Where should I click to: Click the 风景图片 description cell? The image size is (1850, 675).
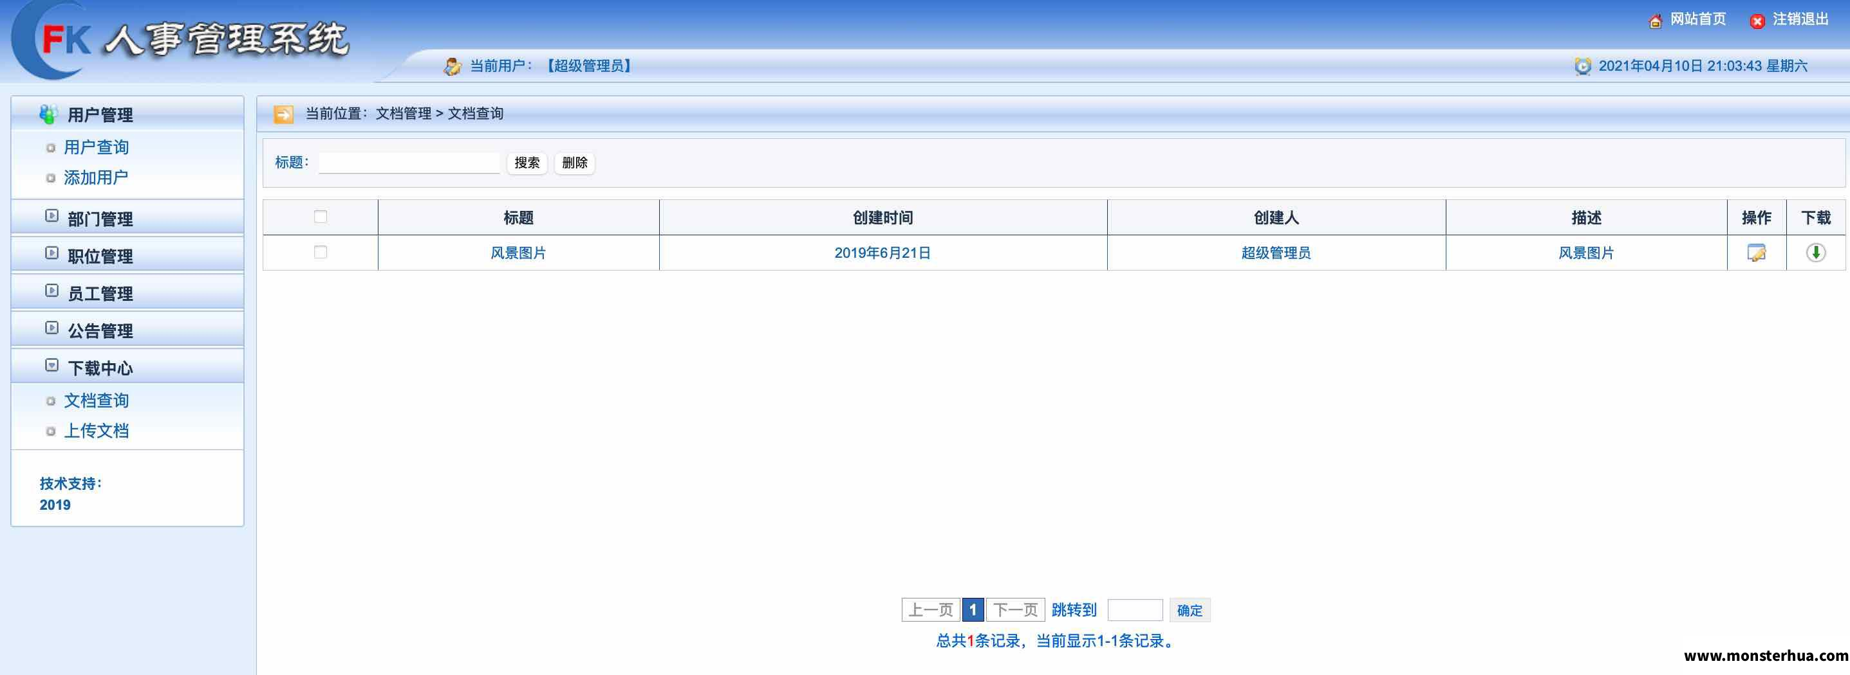[x=1585, y=253]
